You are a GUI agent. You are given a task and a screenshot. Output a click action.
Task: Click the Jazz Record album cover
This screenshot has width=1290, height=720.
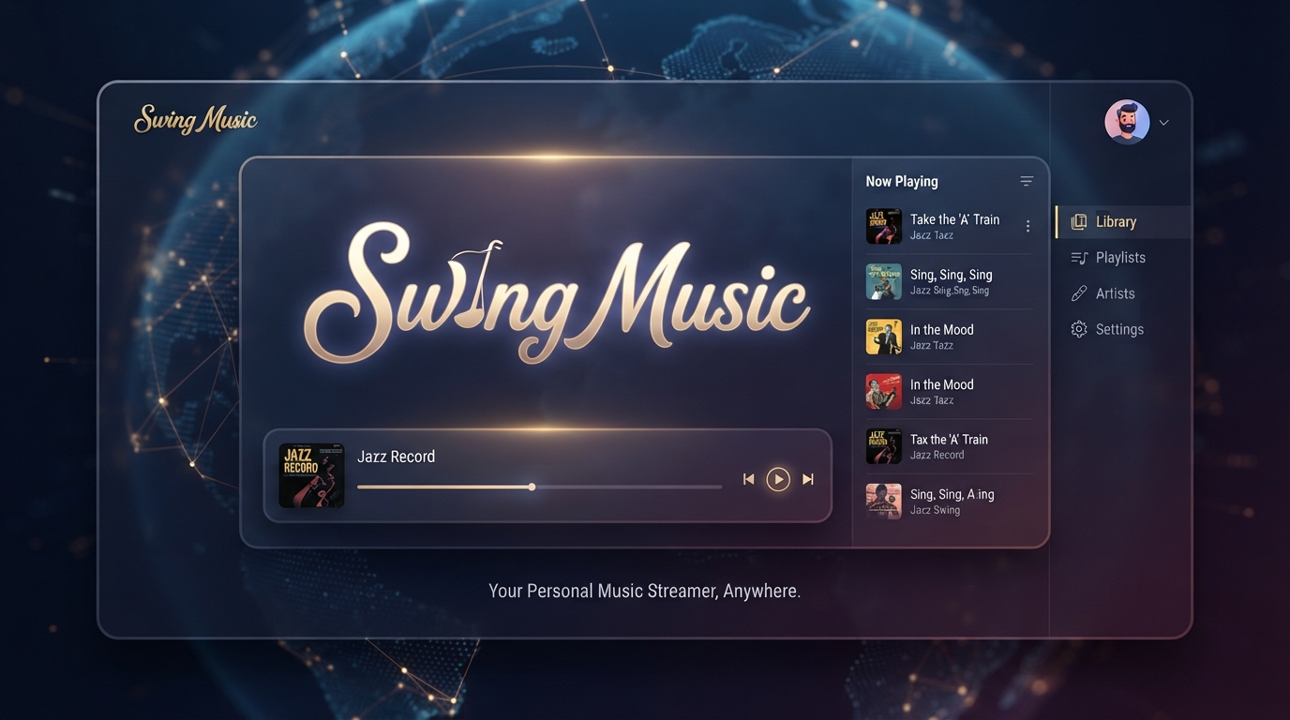(312, 475)
